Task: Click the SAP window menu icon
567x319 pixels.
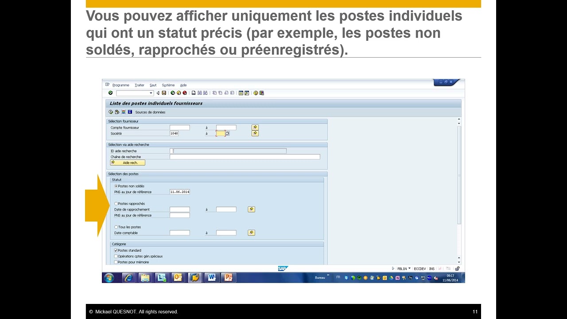Action: coord(107,85)
